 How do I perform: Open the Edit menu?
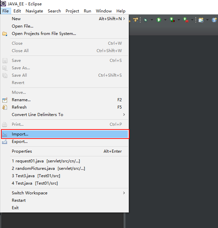(x=17, y=11)
